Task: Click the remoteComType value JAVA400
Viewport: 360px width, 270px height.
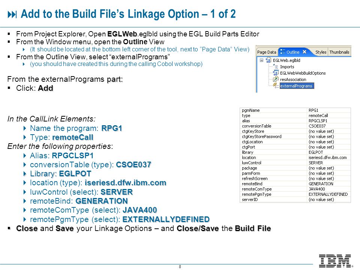Action: (329, 189)
